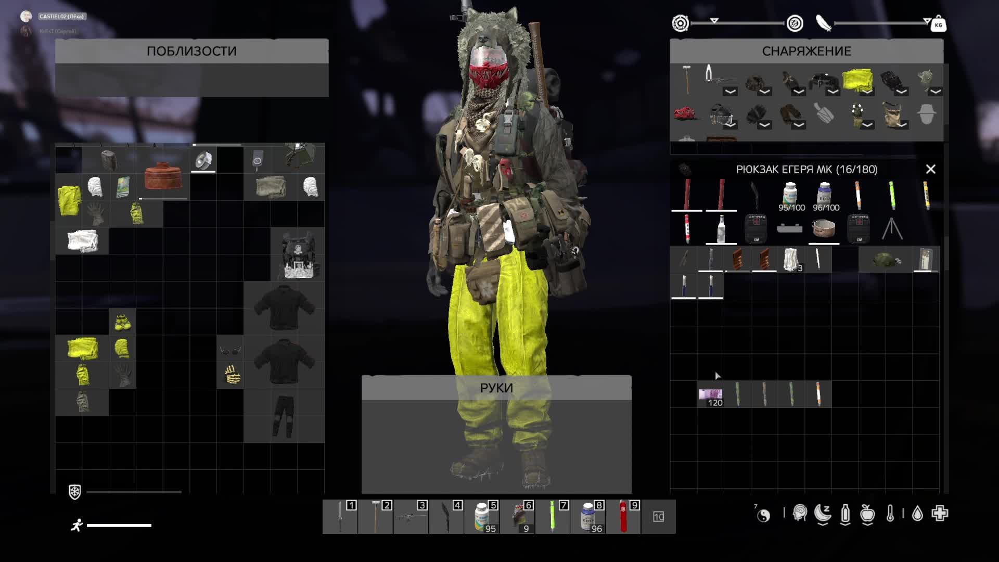Switch to the ПОБЛИЗОСТИ panel header

[192, 51]
